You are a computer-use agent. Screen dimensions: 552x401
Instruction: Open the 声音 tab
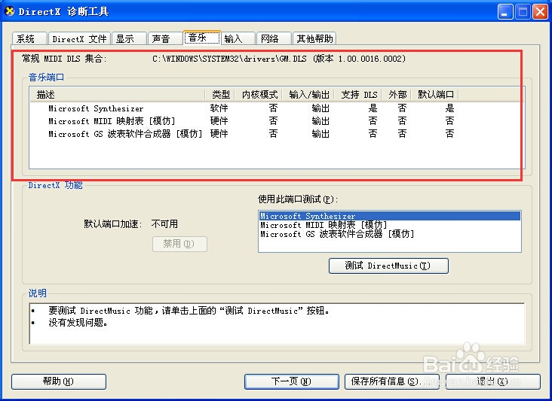pos(165,38)
